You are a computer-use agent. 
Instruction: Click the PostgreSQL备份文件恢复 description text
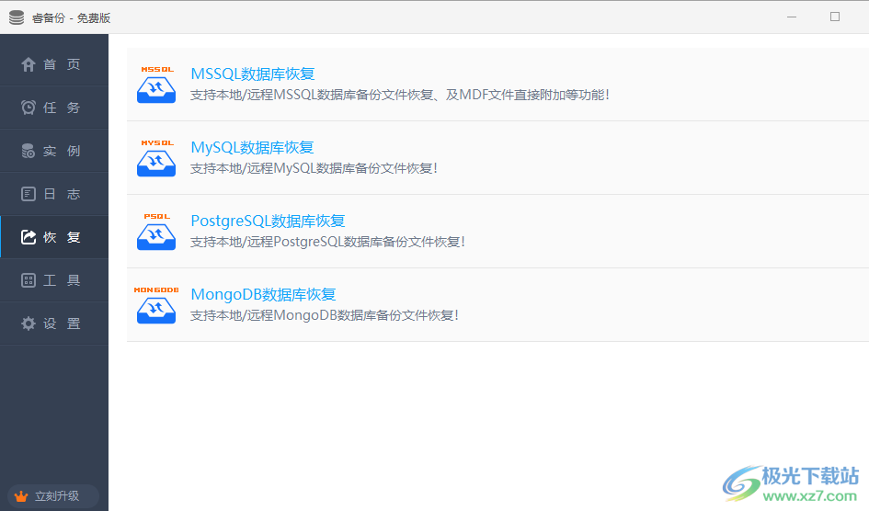(327, 242)
